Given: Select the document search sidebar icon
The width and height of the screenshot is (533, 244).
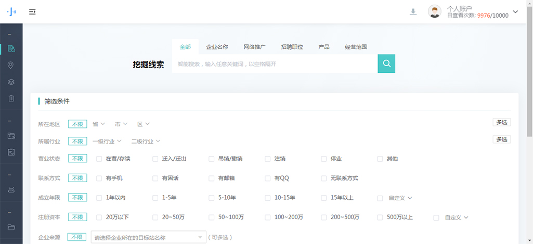Looking at the screenshot, I should pos(11,49).
